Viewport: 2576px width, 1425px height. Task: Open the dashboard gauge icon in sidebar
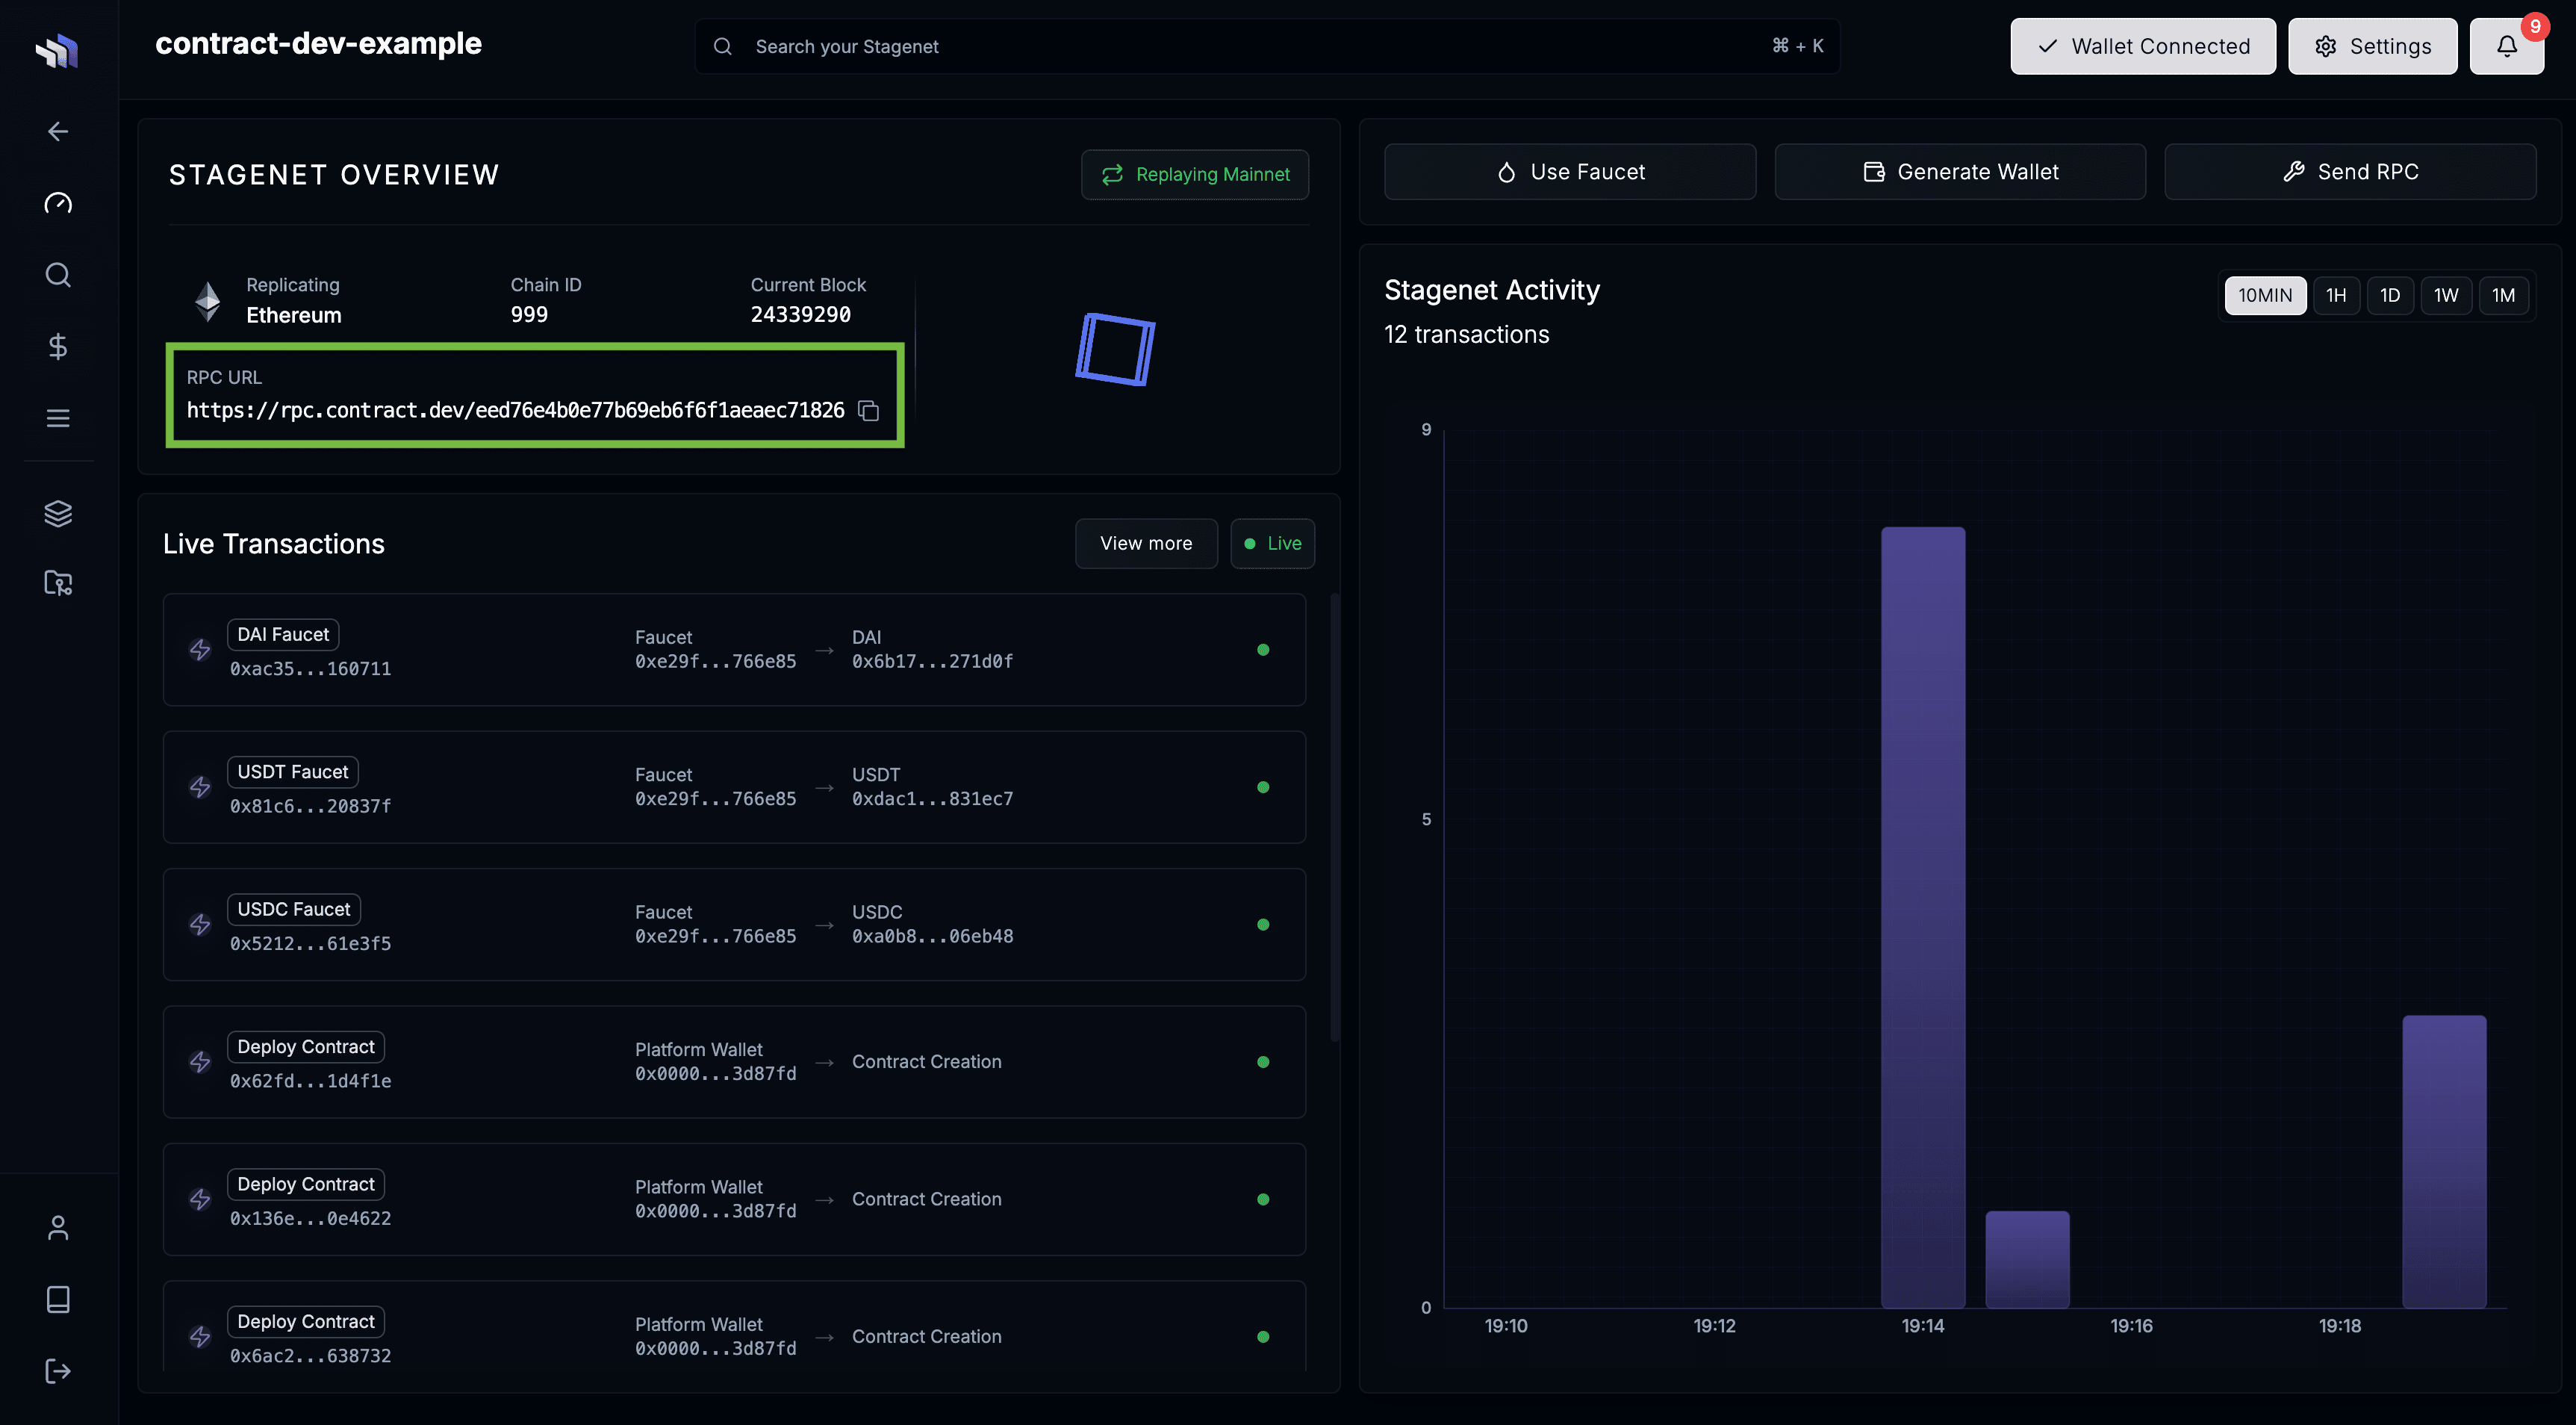pos(58,203)
